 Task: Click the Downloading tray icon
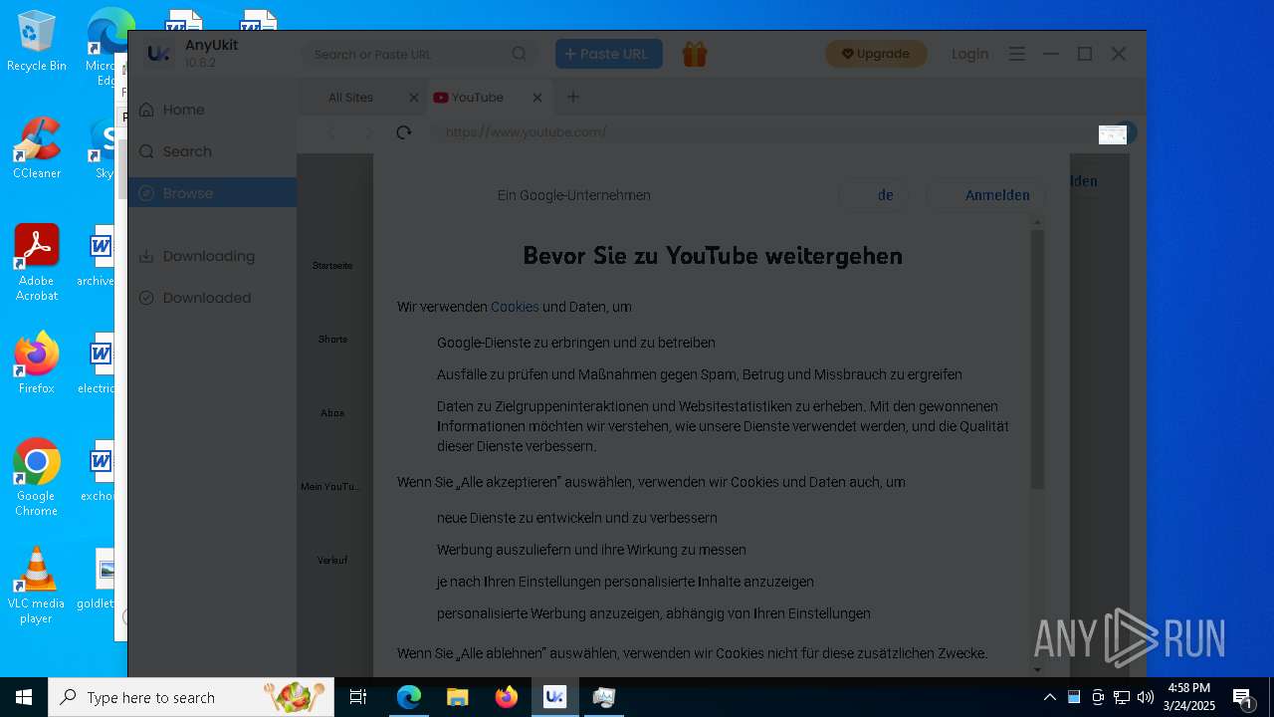click(x=146, y=256)
